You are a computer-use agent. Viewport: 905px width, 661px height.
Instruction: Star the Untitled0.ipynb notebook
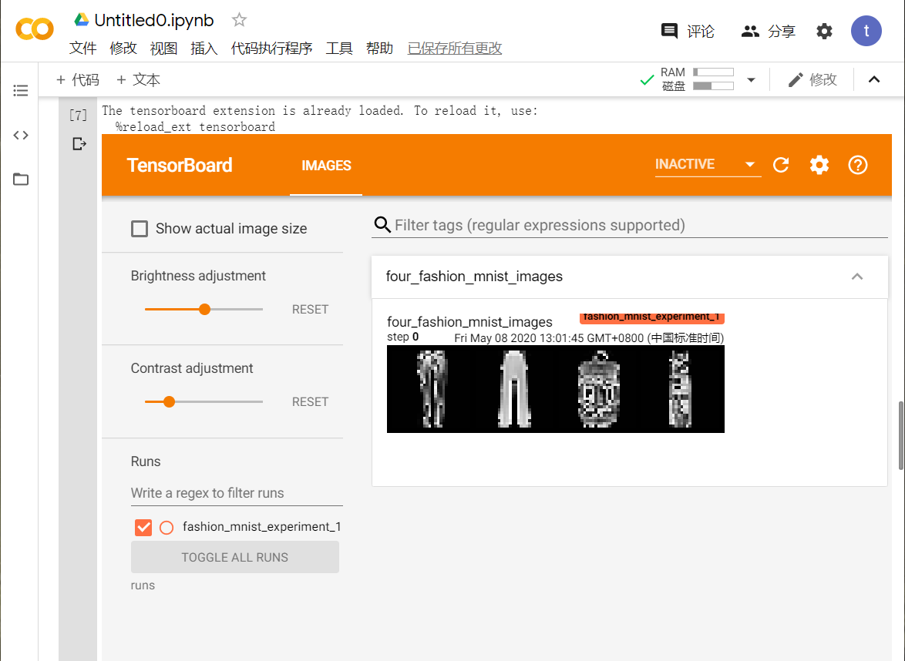[239, 20]
